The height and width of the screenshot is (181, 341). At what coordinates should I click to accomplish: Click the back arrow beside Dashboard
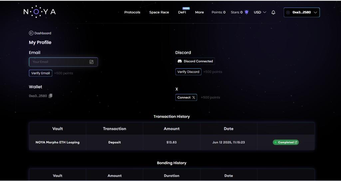31,33
